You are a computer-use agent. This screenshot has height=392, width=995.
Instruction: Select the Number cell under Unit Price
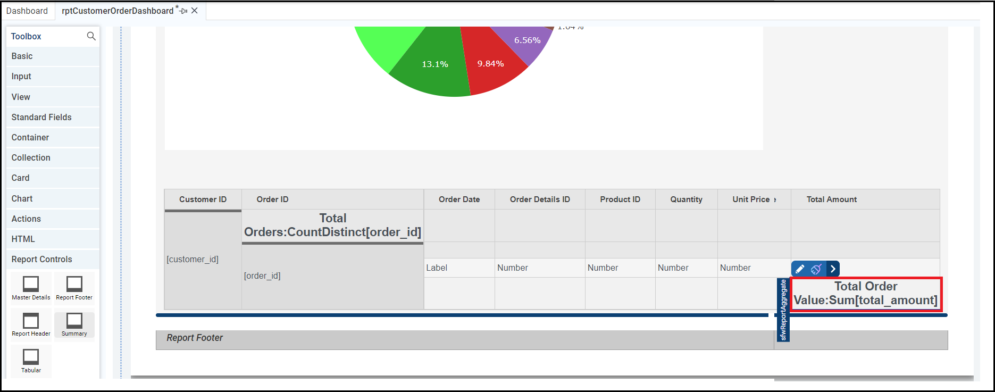(x=754, y=268)
